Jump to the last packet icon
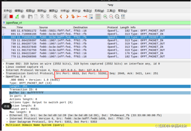191x131 pixels. point(85,16)
